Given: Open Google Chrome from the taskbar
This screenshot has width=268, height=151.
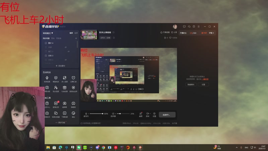Looking at the screenshot, I should coord(104,147).
